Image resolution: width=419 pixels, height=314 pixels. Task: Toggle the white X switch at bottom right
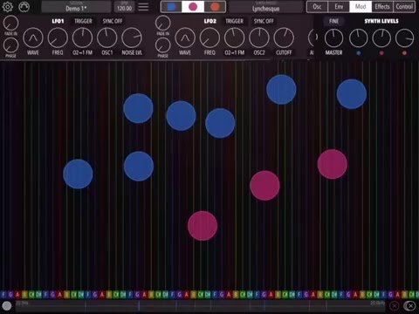tap(409, 305)
